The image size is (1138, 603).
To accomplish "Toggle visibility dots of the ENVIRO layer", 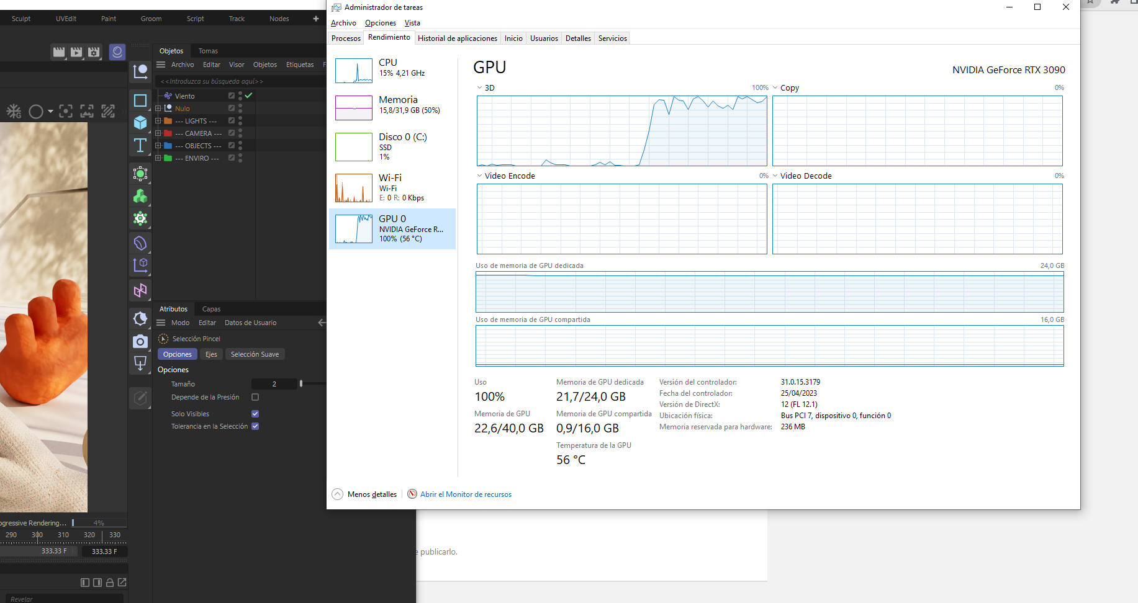I will (240, 158).
